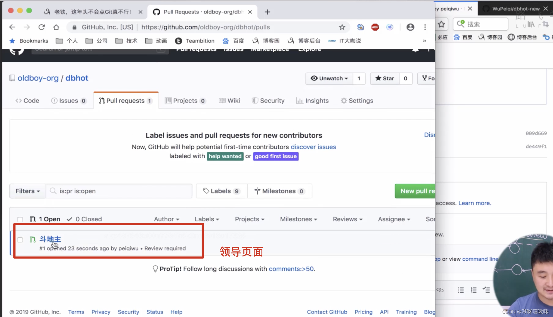Viewport: 553px width, 317px height.
Task: Open the 个人 bookmark folder
Action: point(67,41)
